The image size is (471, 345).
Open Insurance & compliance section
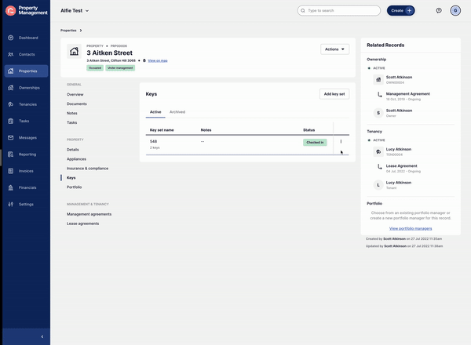87,169
